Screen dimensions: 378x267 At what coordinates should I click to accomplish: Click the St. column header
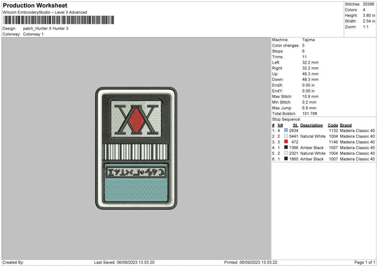[x=295, y=125]
